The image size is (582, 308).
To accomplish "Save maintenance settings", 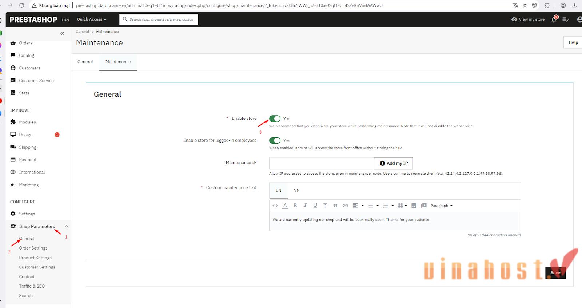I will [x=555, y=273].
